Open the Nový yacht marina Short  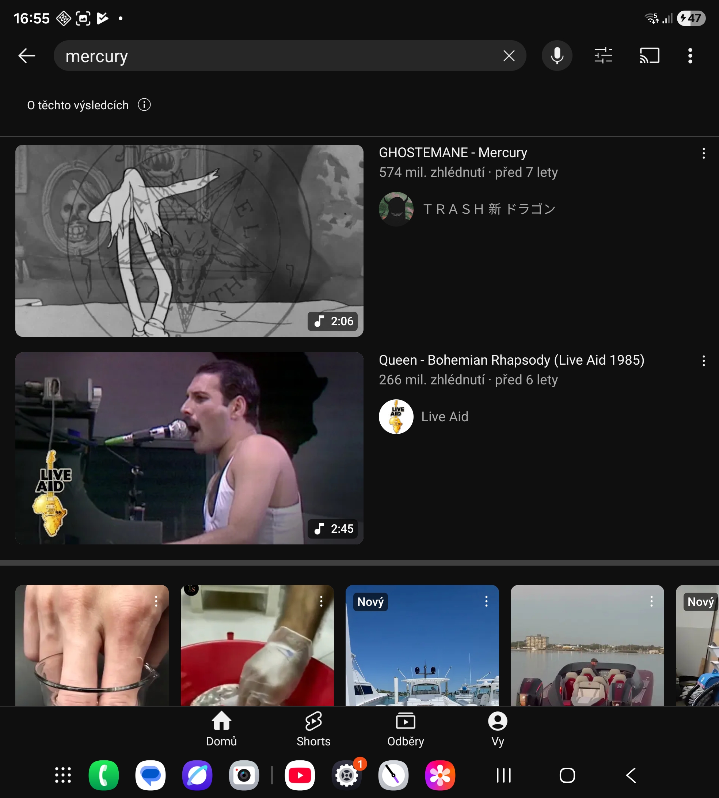point(422,646)
